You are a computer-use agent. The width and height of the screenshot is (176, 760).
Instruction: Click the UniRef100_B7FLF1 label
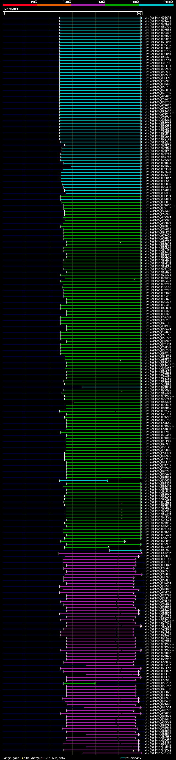click(x=158, y=66)
